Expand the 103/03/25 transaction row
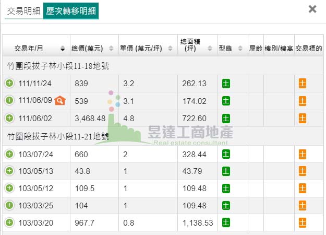Screen dimensions: 326x235 point(9,205)
